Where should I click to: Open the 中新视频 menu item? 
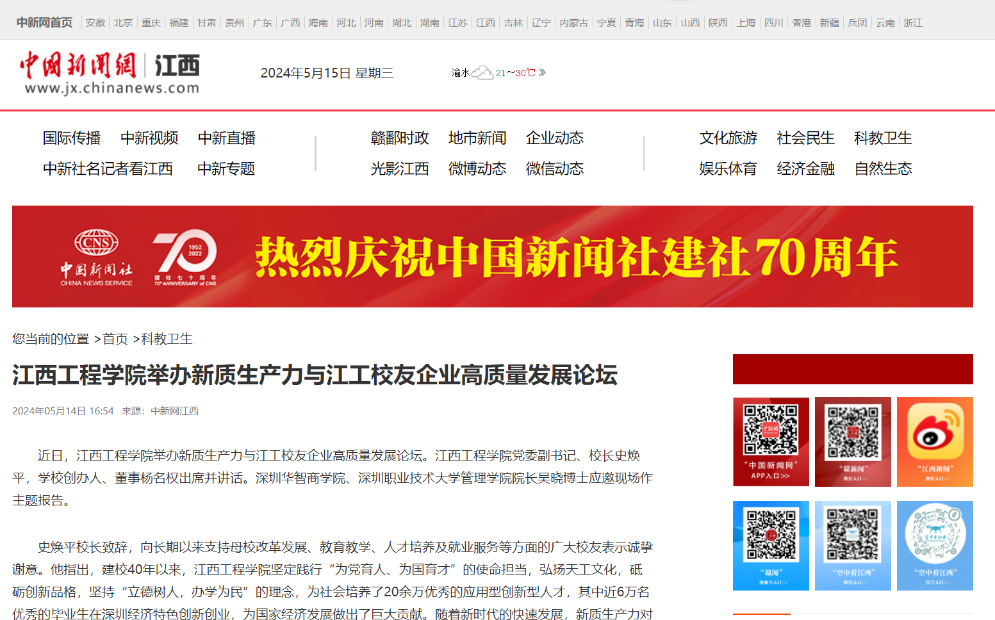click(149, 138)
